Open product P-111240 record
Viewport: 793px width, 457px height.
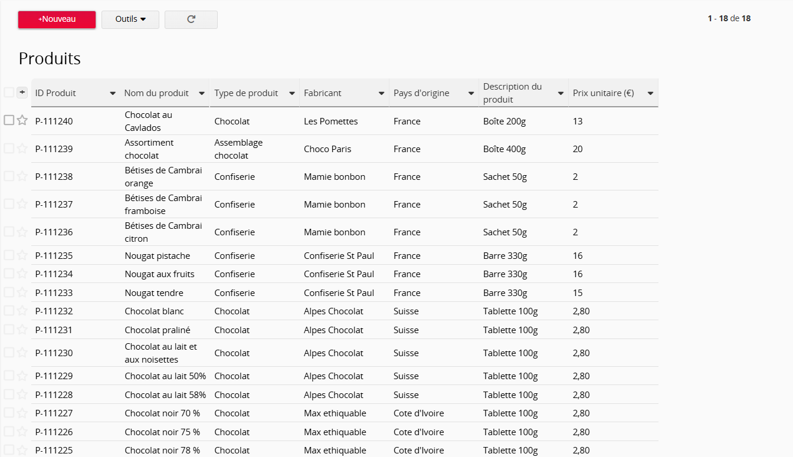point(54,121)
